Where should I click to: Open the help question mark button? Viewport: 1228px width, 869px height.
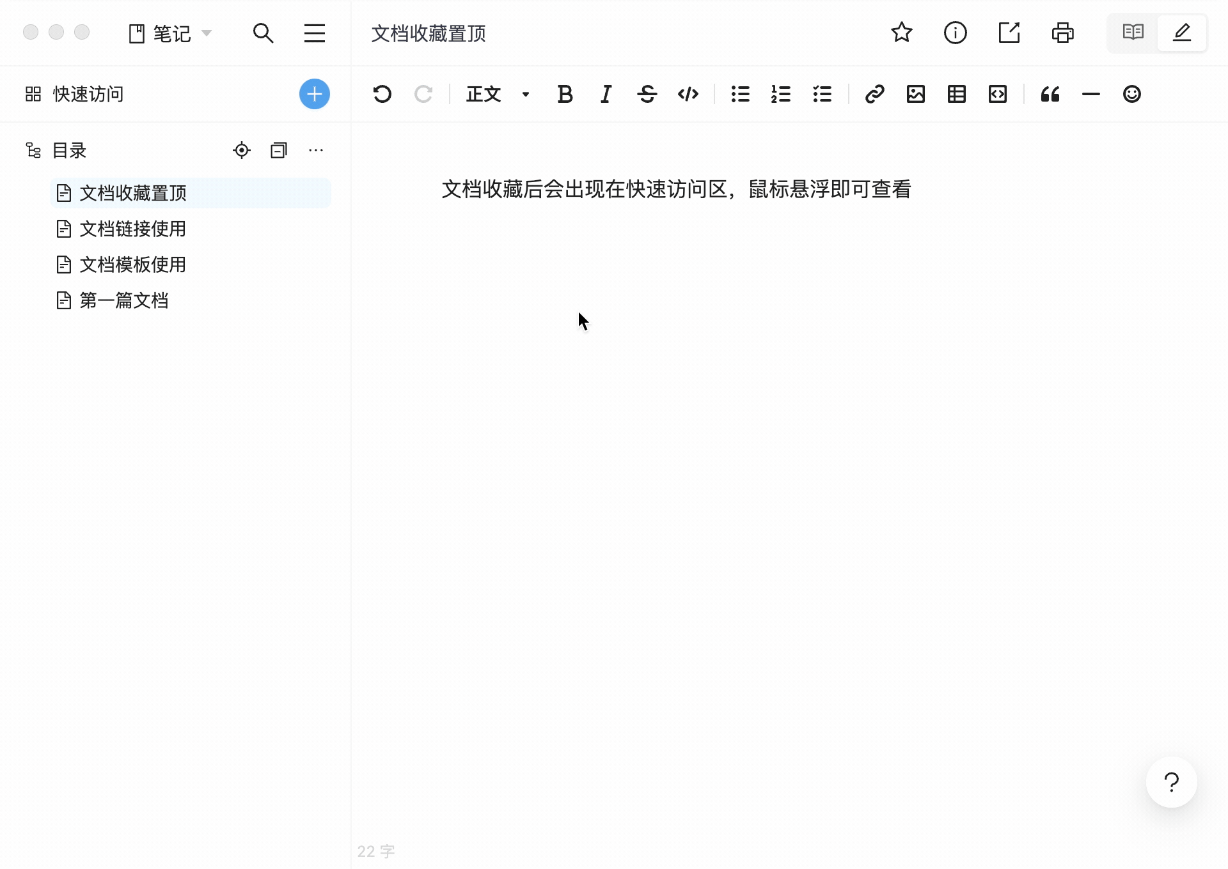coord(1172,782)
